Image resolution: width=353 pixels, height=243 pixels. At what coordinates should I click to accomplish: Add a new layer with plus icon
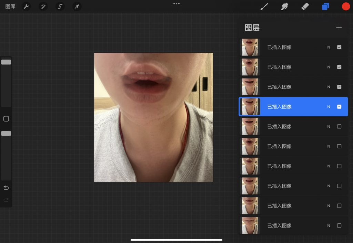[x=339, y=28]
